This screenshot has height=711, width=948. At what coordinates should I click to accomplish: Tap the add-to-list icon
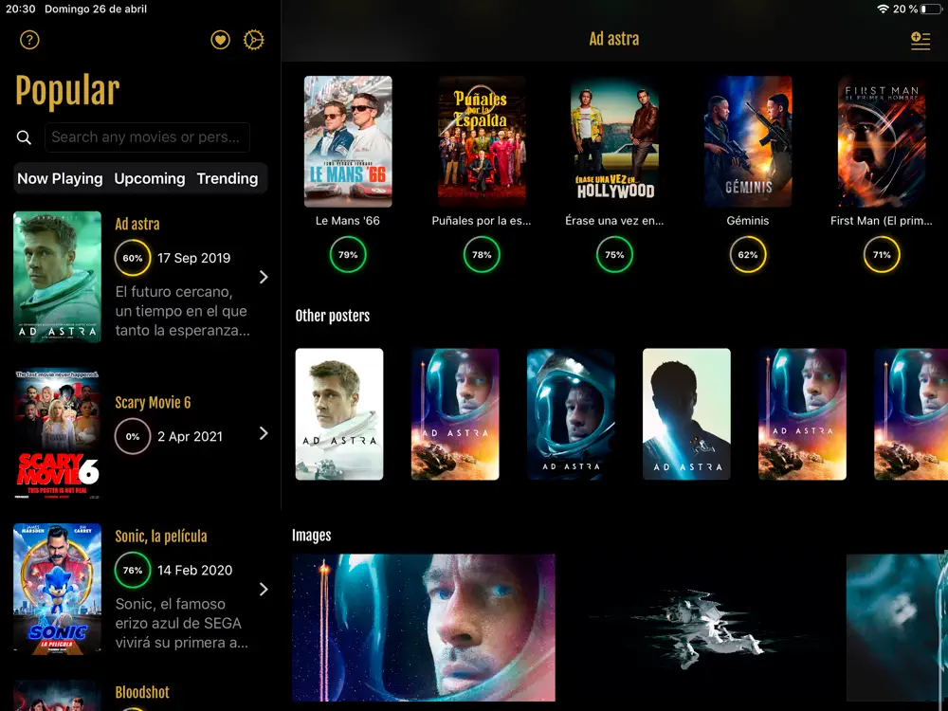[921, 41]
